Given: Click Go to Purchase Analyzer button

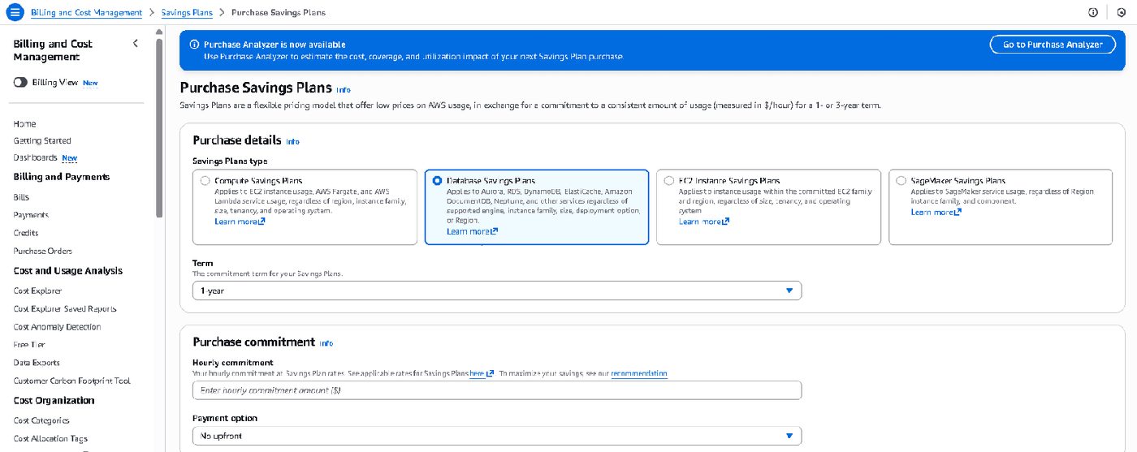Looking at the screenshot, I should tap(1053, 45).
